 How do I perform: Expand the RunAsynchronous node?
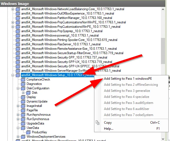point(18,115)
